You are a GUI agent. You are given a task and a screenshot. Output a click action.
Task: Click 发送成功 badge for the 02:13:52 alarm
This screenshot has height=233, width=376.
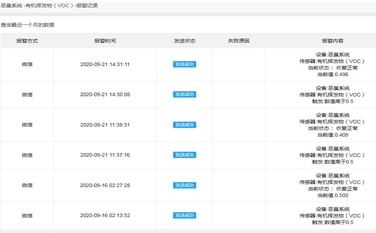point(184,215)
